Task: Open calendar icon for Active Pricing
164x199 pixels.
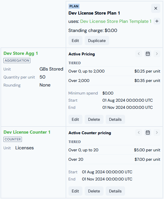Action: pyautogui.click(x=148, y=54)
